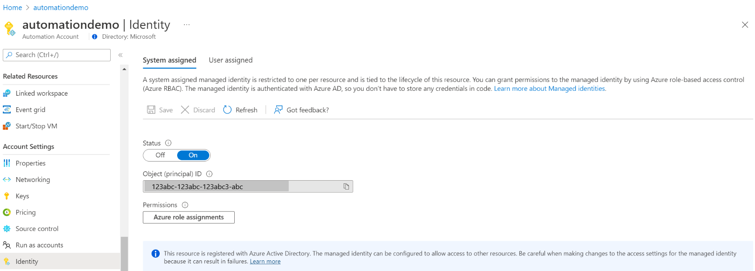This screenshot has height=271, width=755.
Task: Copy the Object principal ID
Action: pyautogui.click(x=346, y=186)
